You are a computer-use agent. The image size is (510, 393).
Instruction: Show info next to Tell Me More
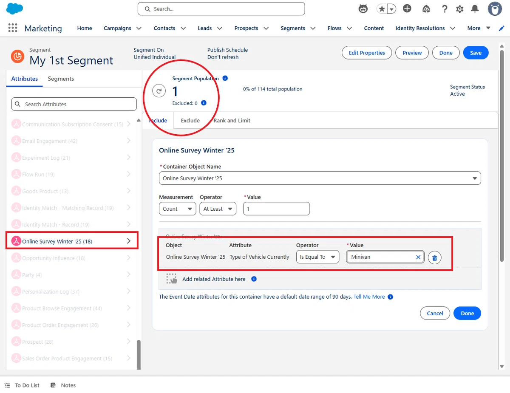coord(390,297)
